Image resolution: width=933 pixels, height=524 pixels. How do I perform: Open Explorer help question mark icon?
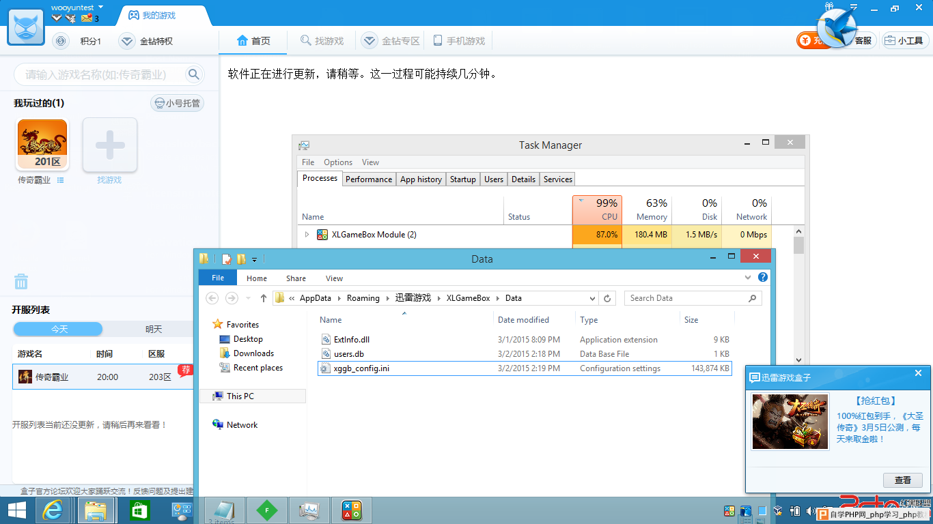coord(763,278)
